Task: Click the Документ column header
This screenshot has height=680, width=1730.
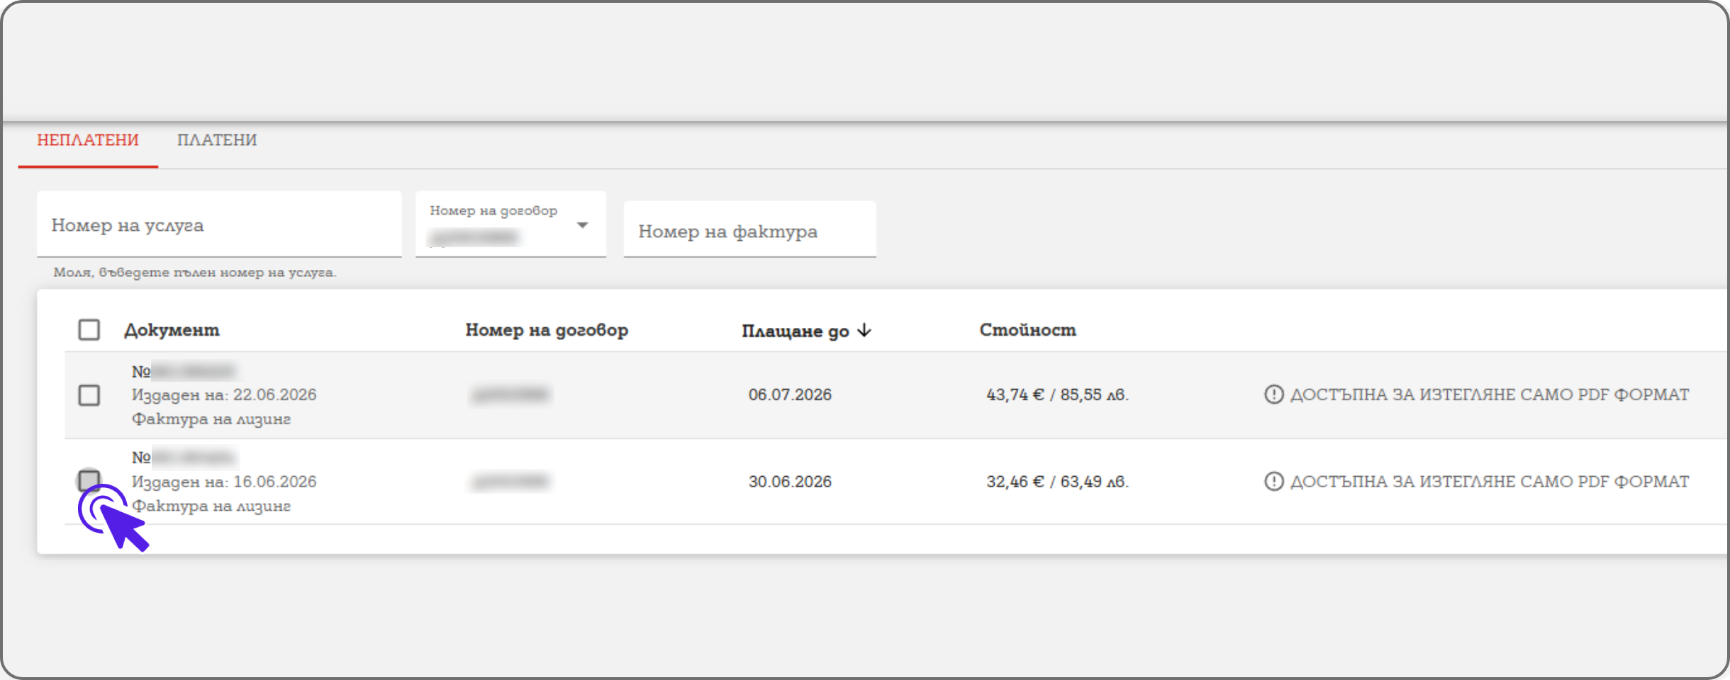Action: [x=172, y=330]
